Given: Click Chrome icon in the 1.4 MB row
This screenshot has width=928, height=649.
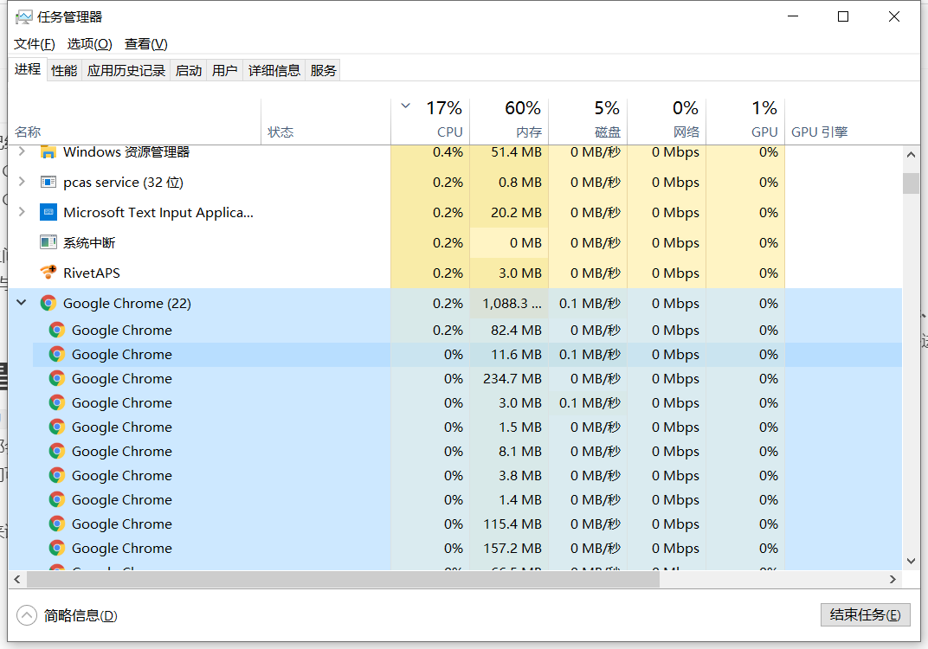Looking at the screenshot, I should coord(57,500).
